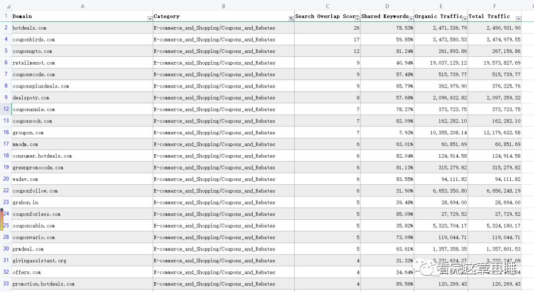Click organic traffic value 19,037,129.12

(441, 63)
